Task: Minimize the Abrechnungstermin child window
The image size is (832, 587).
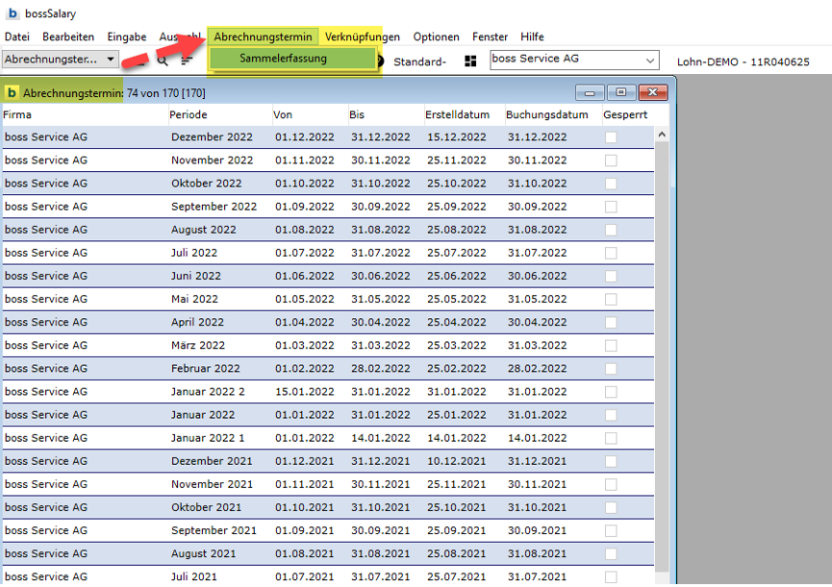Action: 590,92
